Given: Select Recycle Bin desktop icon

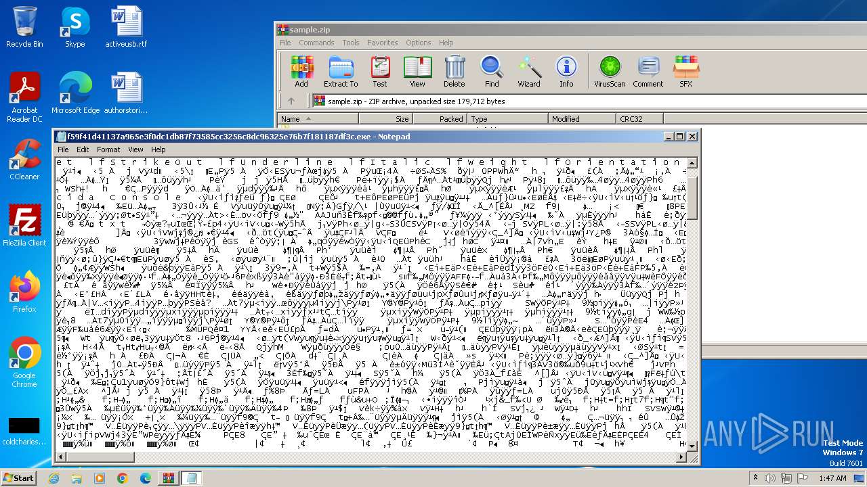Looking at the screenshot, I should tap(24, 28).
